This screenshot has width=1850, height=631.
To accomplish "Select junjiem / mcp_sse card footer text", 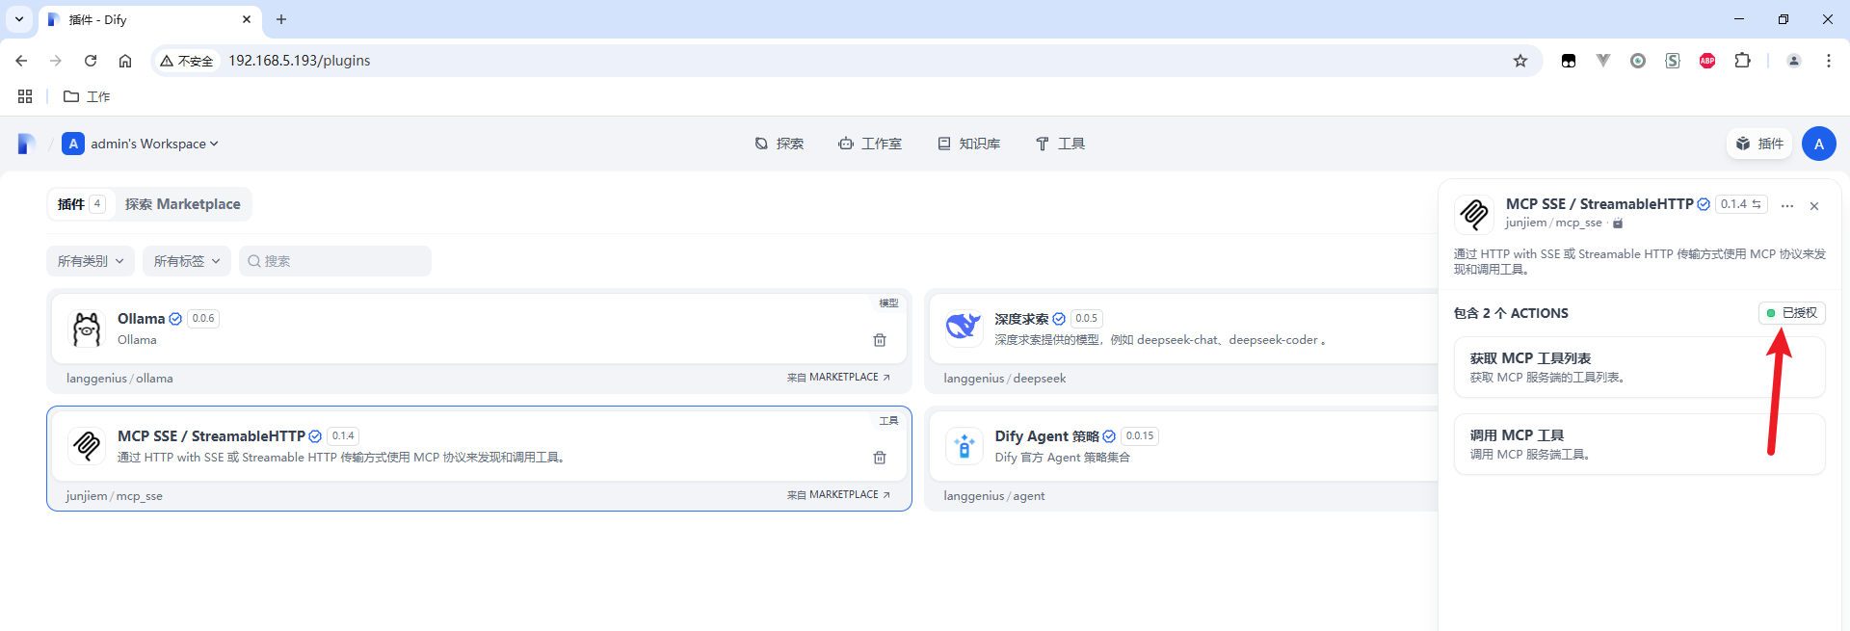I will [114, 496].
